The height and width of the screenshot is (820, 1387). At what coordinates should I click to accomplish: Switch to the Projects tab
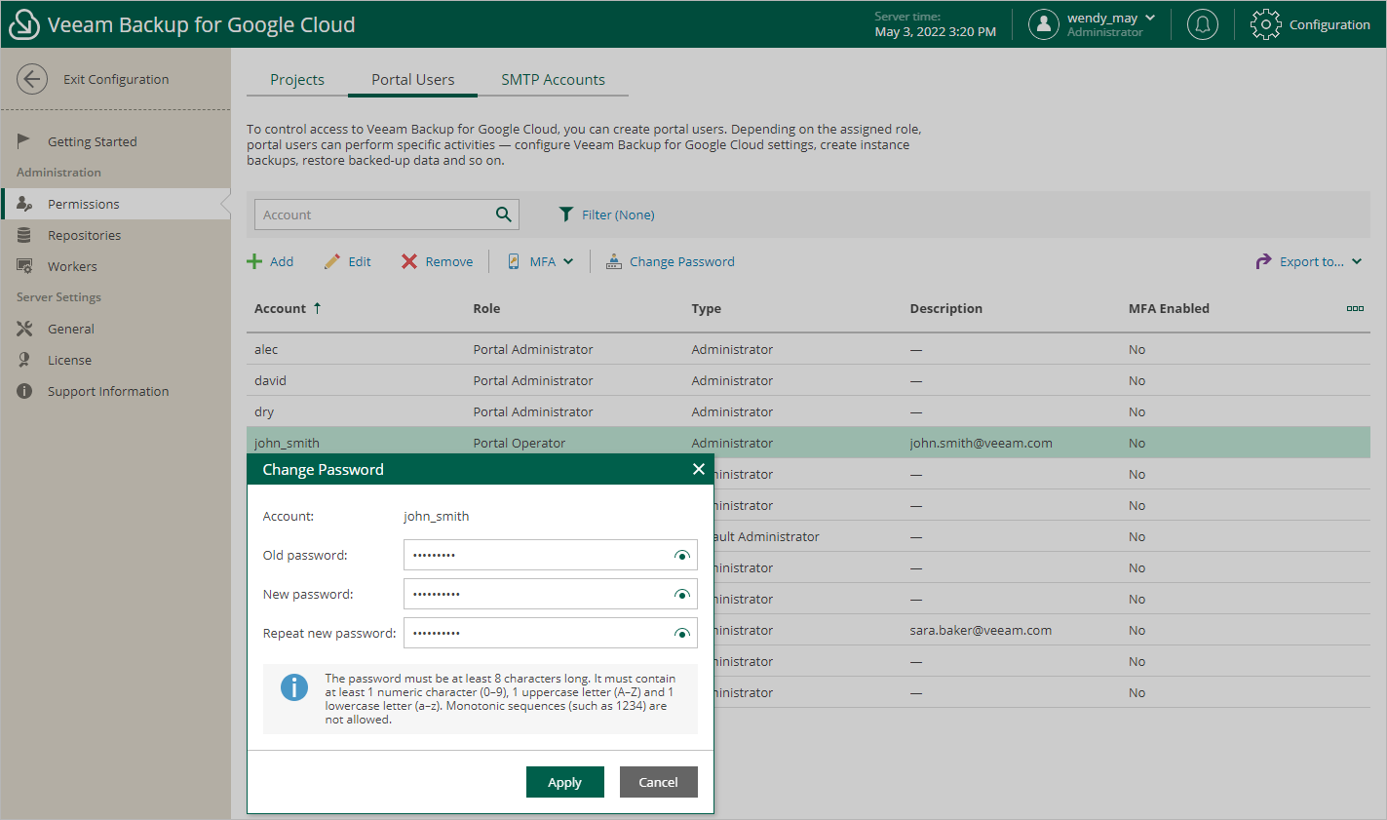(x=297, y=80)
